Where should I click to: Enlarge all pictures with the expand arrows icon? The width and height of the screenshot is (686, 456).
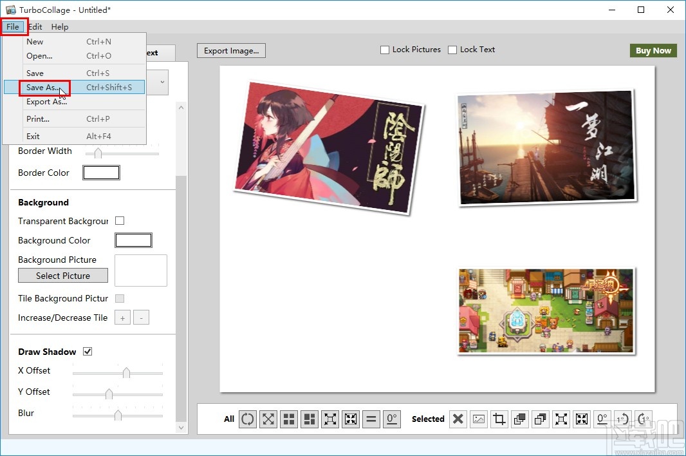329,419
